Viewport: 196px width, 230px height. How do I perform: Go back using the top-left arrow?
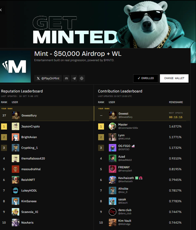click(1, 10)
